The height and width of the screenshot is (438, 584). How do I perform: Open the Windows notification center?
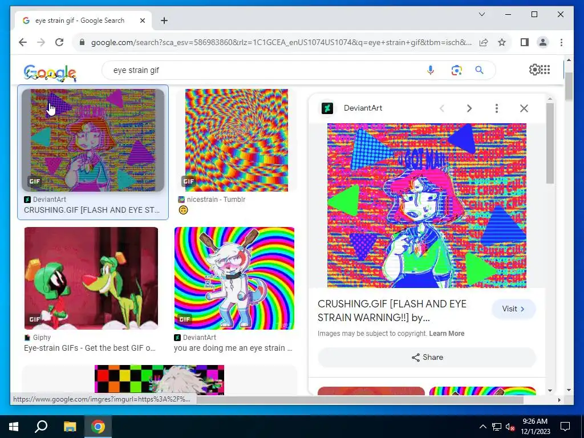click(x=565, y=427)
